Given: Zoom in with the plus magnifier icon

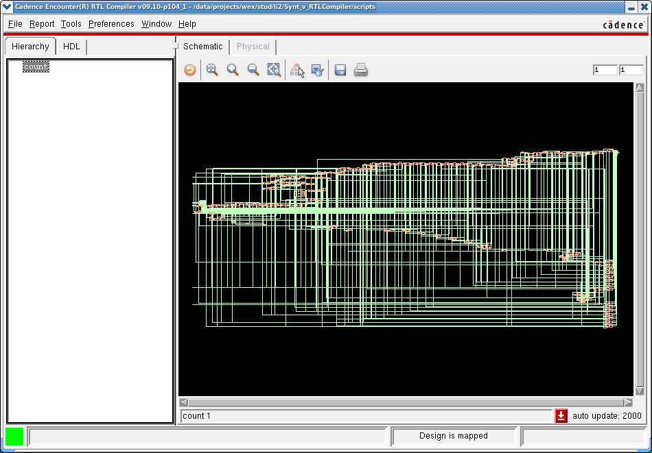Looking at the screenshot, I should point(233,70).
